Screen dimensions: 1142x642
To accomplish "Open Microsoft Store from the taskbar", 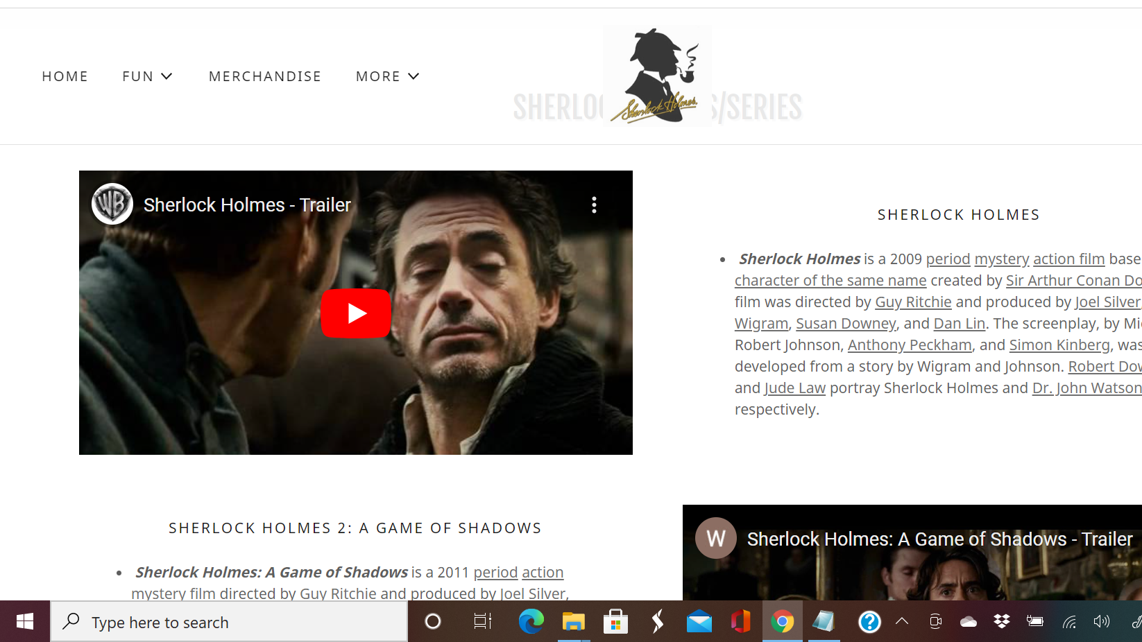I will click(x=615, y=621).
